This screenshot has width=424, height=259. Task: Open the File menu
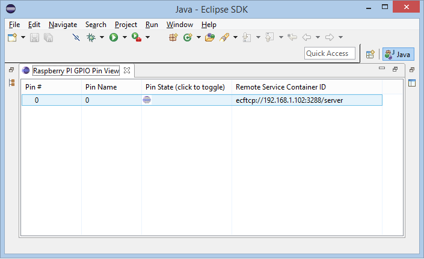pyautogui.click(x=14, y=25)
